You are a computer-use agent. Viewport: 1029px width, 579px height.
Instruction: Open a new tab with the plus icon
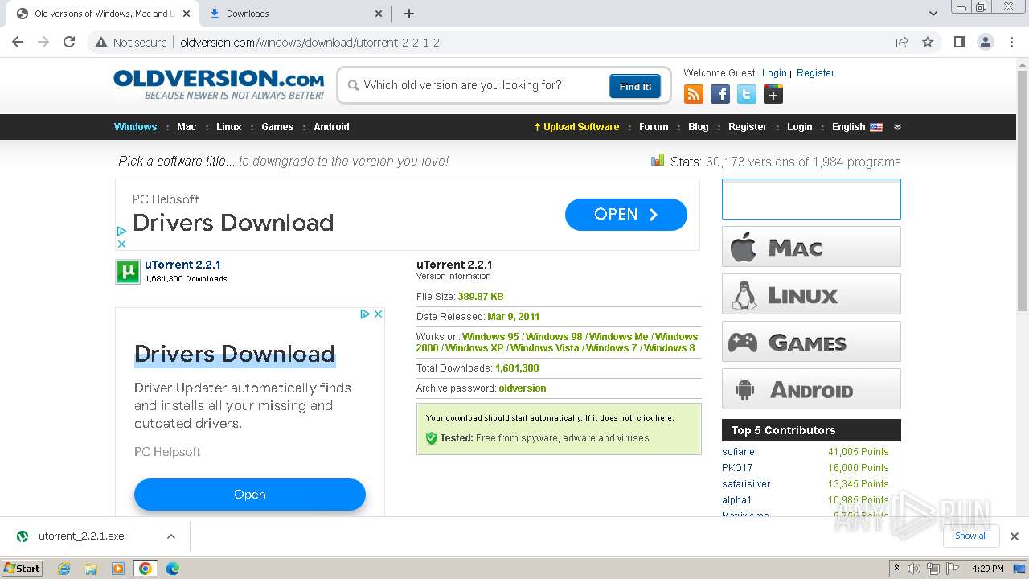[x=409, y=14]
